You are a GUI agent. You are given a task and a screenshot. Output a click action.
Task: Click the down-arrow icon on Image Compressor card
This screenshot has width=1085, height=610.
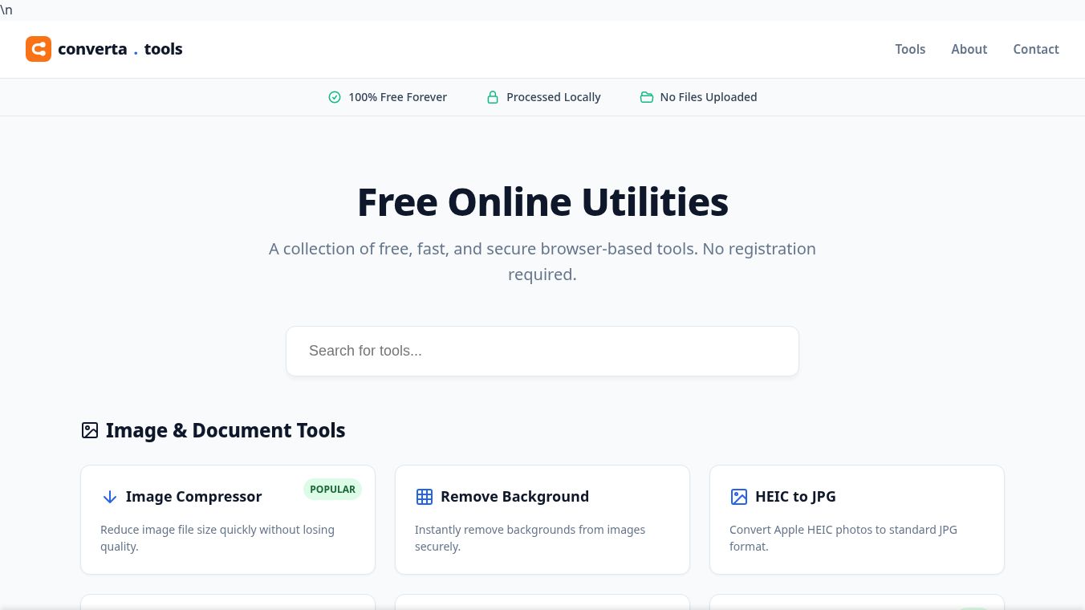[x=110, y=497]
